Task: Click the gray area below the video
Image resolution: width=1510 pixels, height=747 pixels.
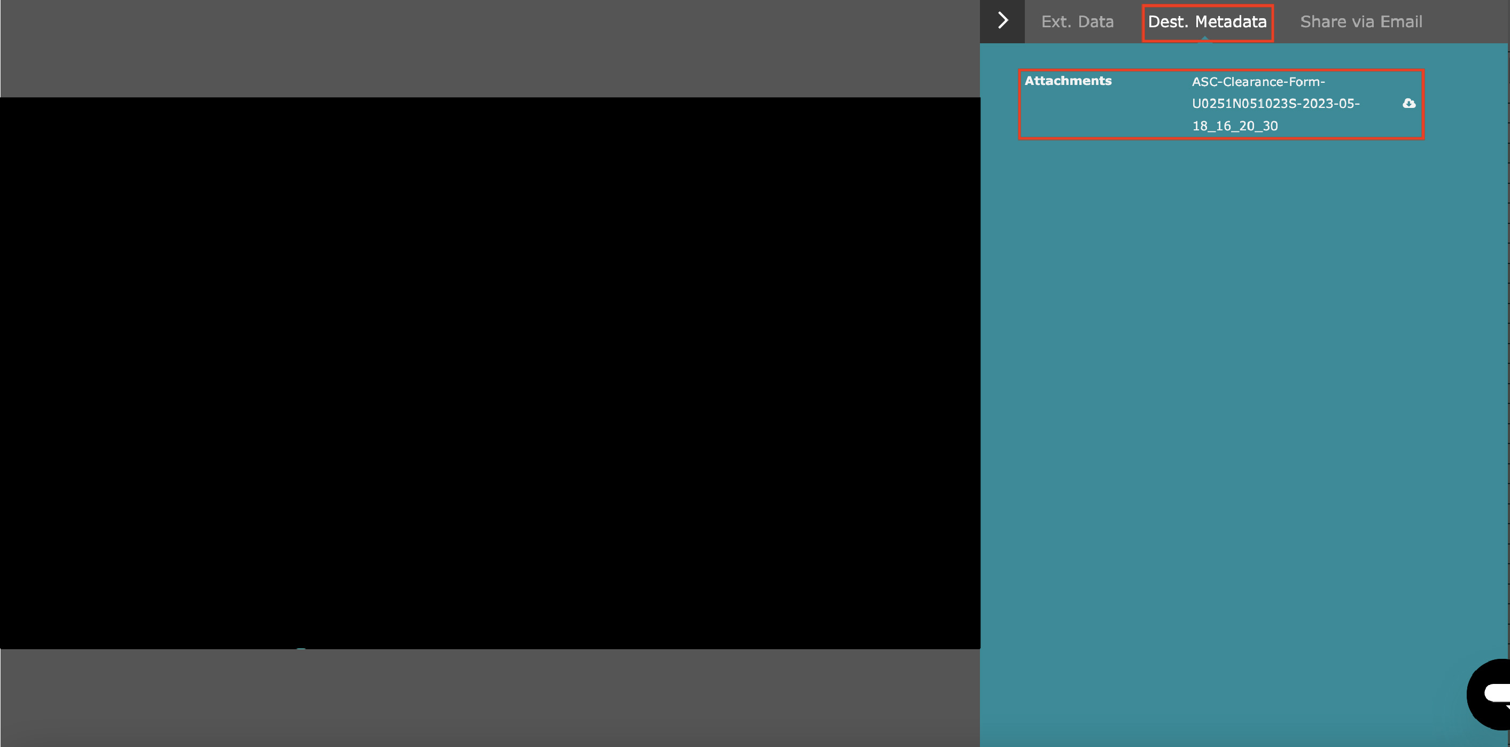Action: point(489,698)
